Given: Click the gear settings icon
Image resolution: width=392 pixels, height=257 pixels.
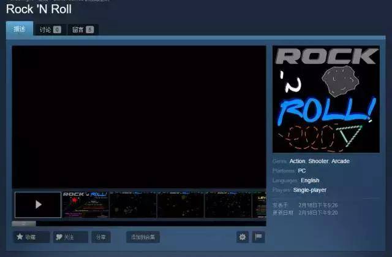Looking at the screenshot, I should point(243,237).
